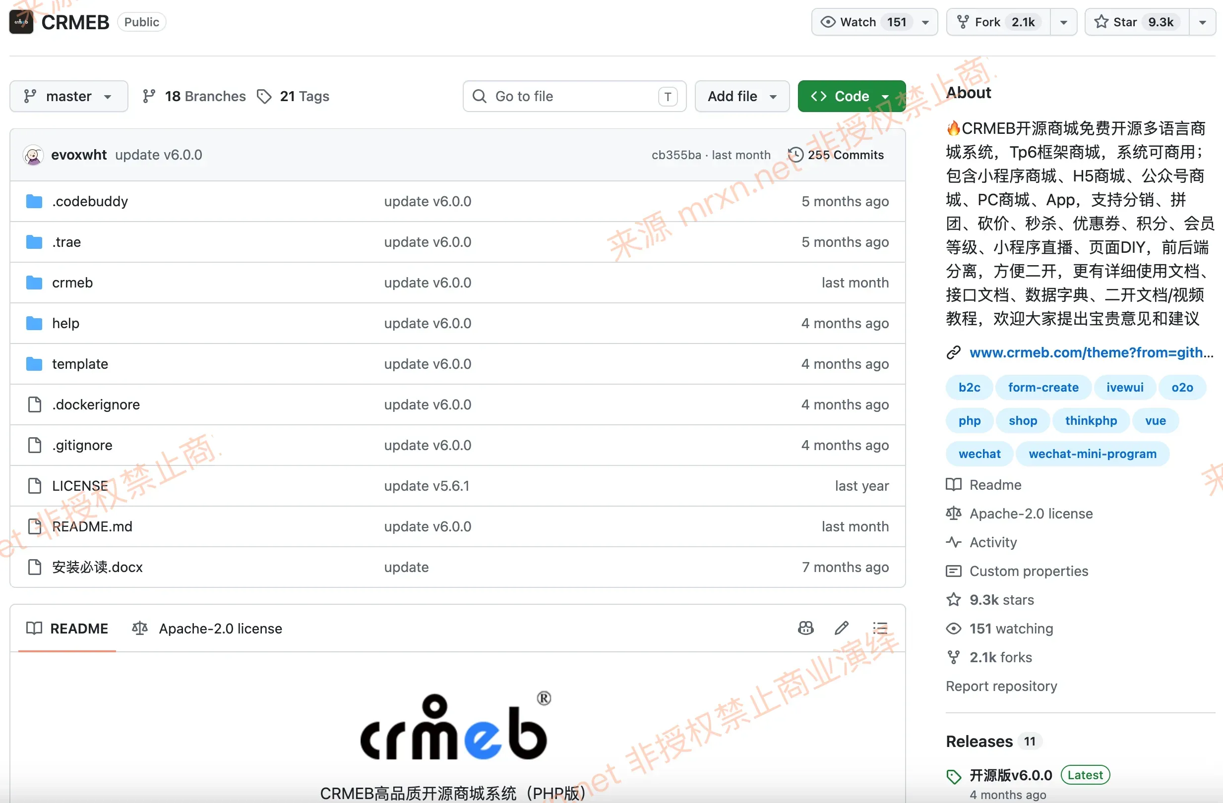Open the 18 Branches link

click(194, 96)
